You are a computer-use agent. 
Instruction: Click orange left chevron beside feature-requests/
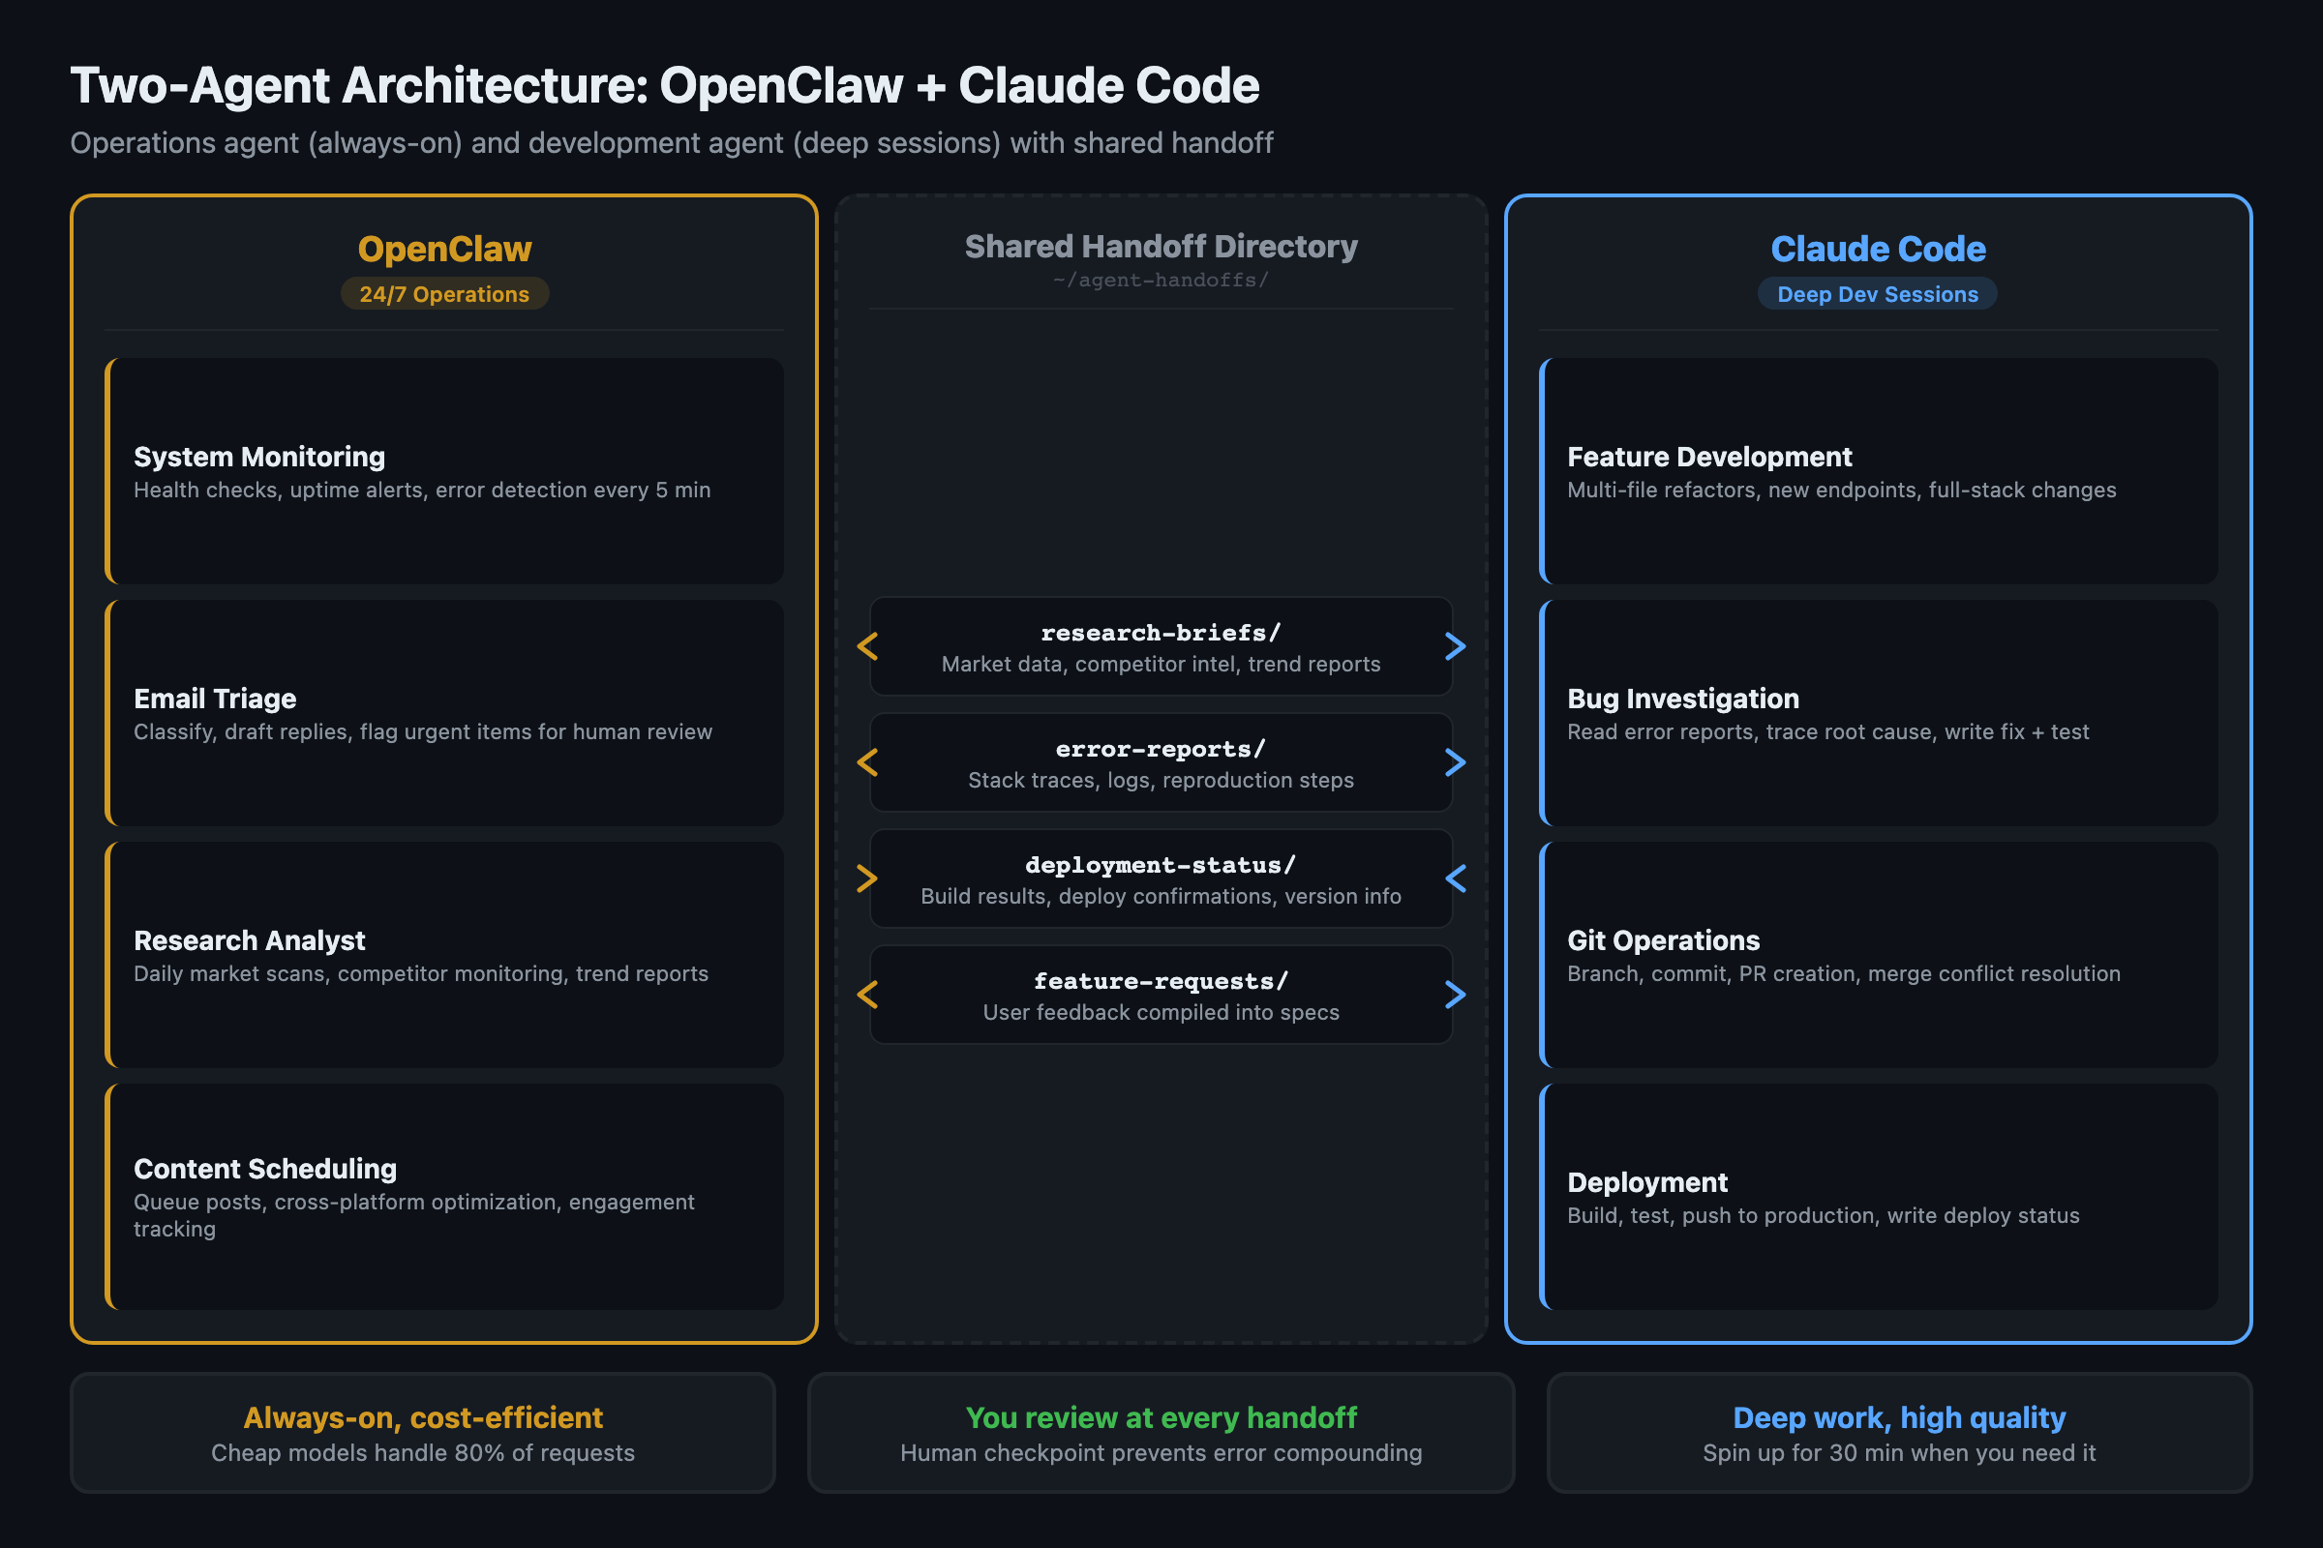tap(867, 995)
